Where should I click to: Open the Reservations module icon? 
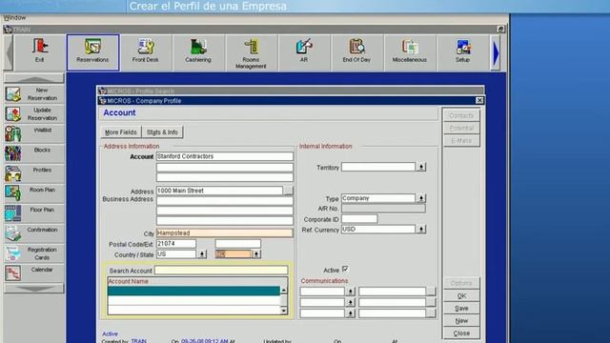pos(92,52)
